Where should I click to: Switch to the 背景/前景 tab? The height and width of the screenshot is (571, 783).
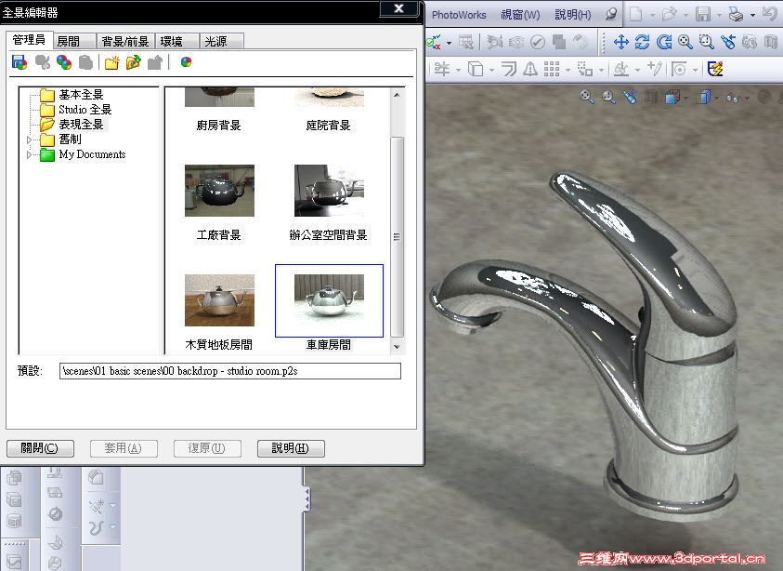pos(125,42)
